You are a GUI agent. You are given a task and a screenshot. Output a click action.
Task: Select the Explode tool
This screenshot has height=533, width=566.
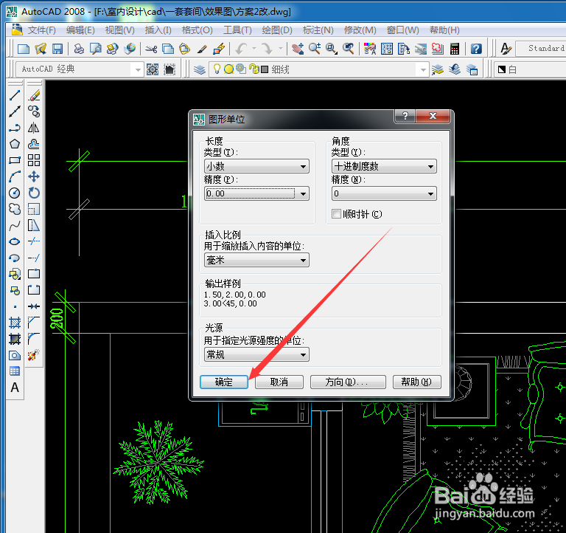tap(34, 355)
